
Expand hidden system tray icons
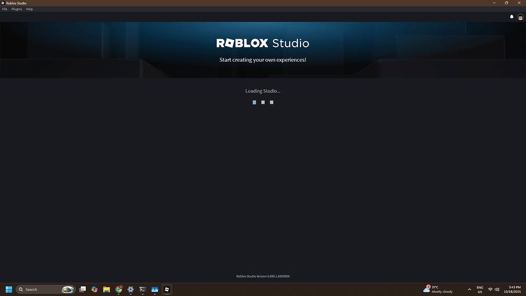point(469,289)
